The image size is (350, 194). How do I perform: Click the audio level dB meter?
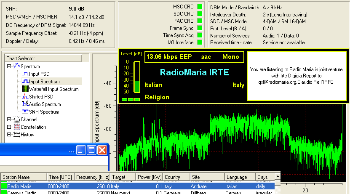tap(137, 77)
